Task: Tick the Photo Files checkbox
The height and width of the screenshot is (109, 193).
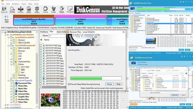Action: 14,86
